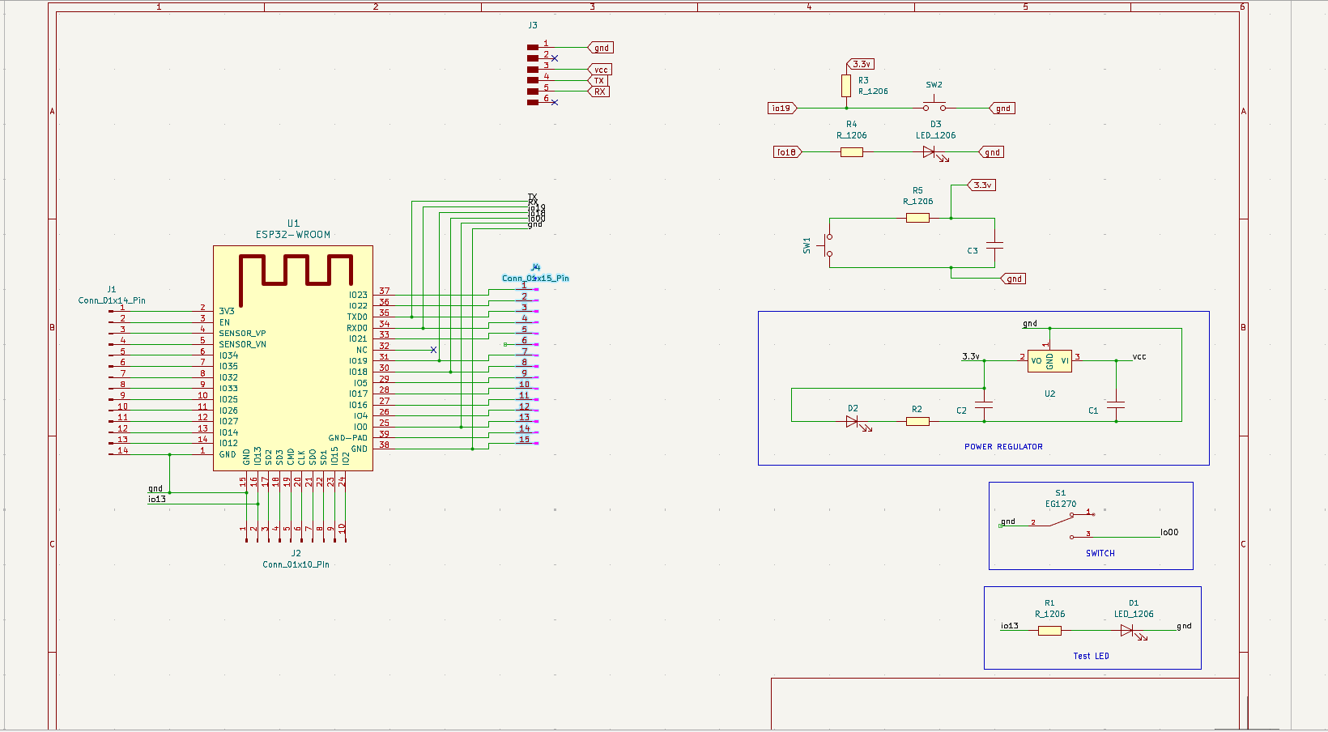Click the D2 reference label
Image resolution: width=1328 pixels, height=732 pixels.
point(853,409)
